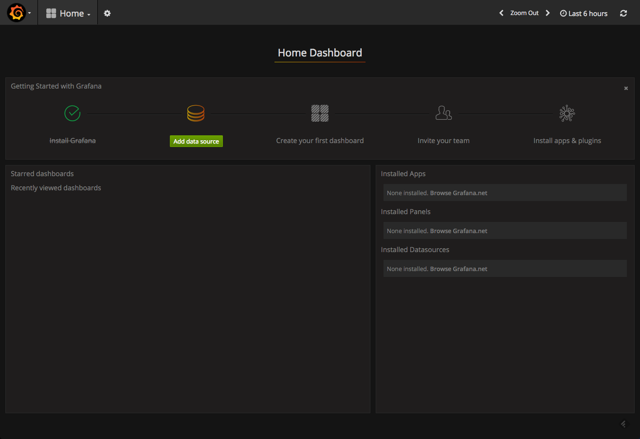The image size is (640, 439).
Task: Click the Grafana logo icon
Action: pyautogui.click(x=16, y=13)
